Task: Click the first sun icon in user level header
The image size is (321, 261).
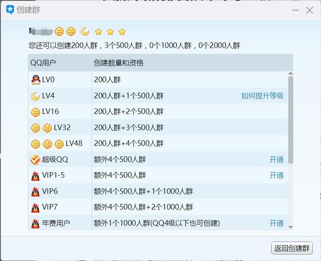Action: [59, 32]
